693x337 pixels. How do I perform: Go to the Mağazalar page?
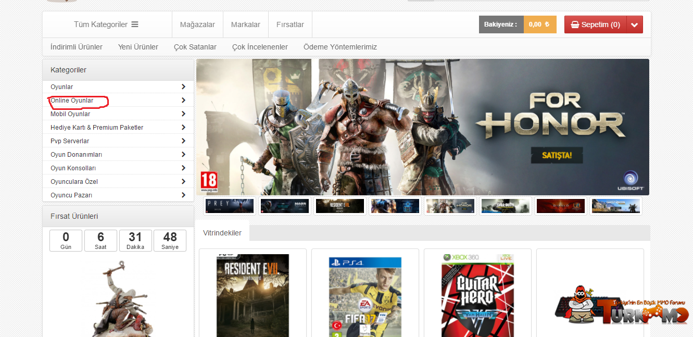(197, 24)
